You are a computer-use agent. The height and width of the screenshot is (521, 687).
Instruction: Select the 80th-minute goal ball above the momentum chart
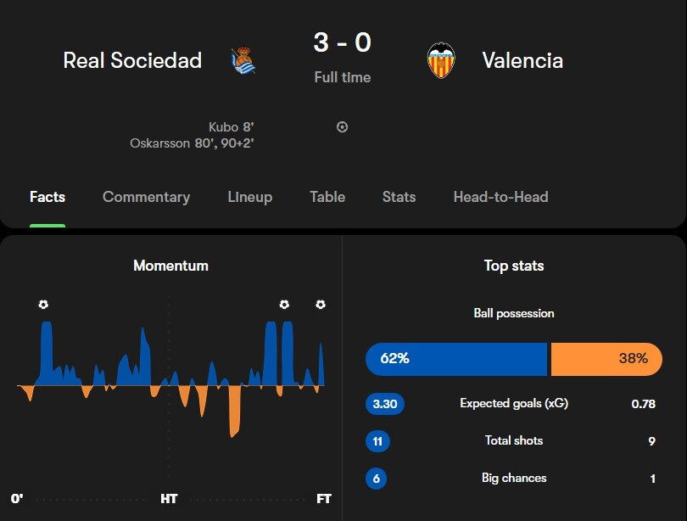point(284,304)
